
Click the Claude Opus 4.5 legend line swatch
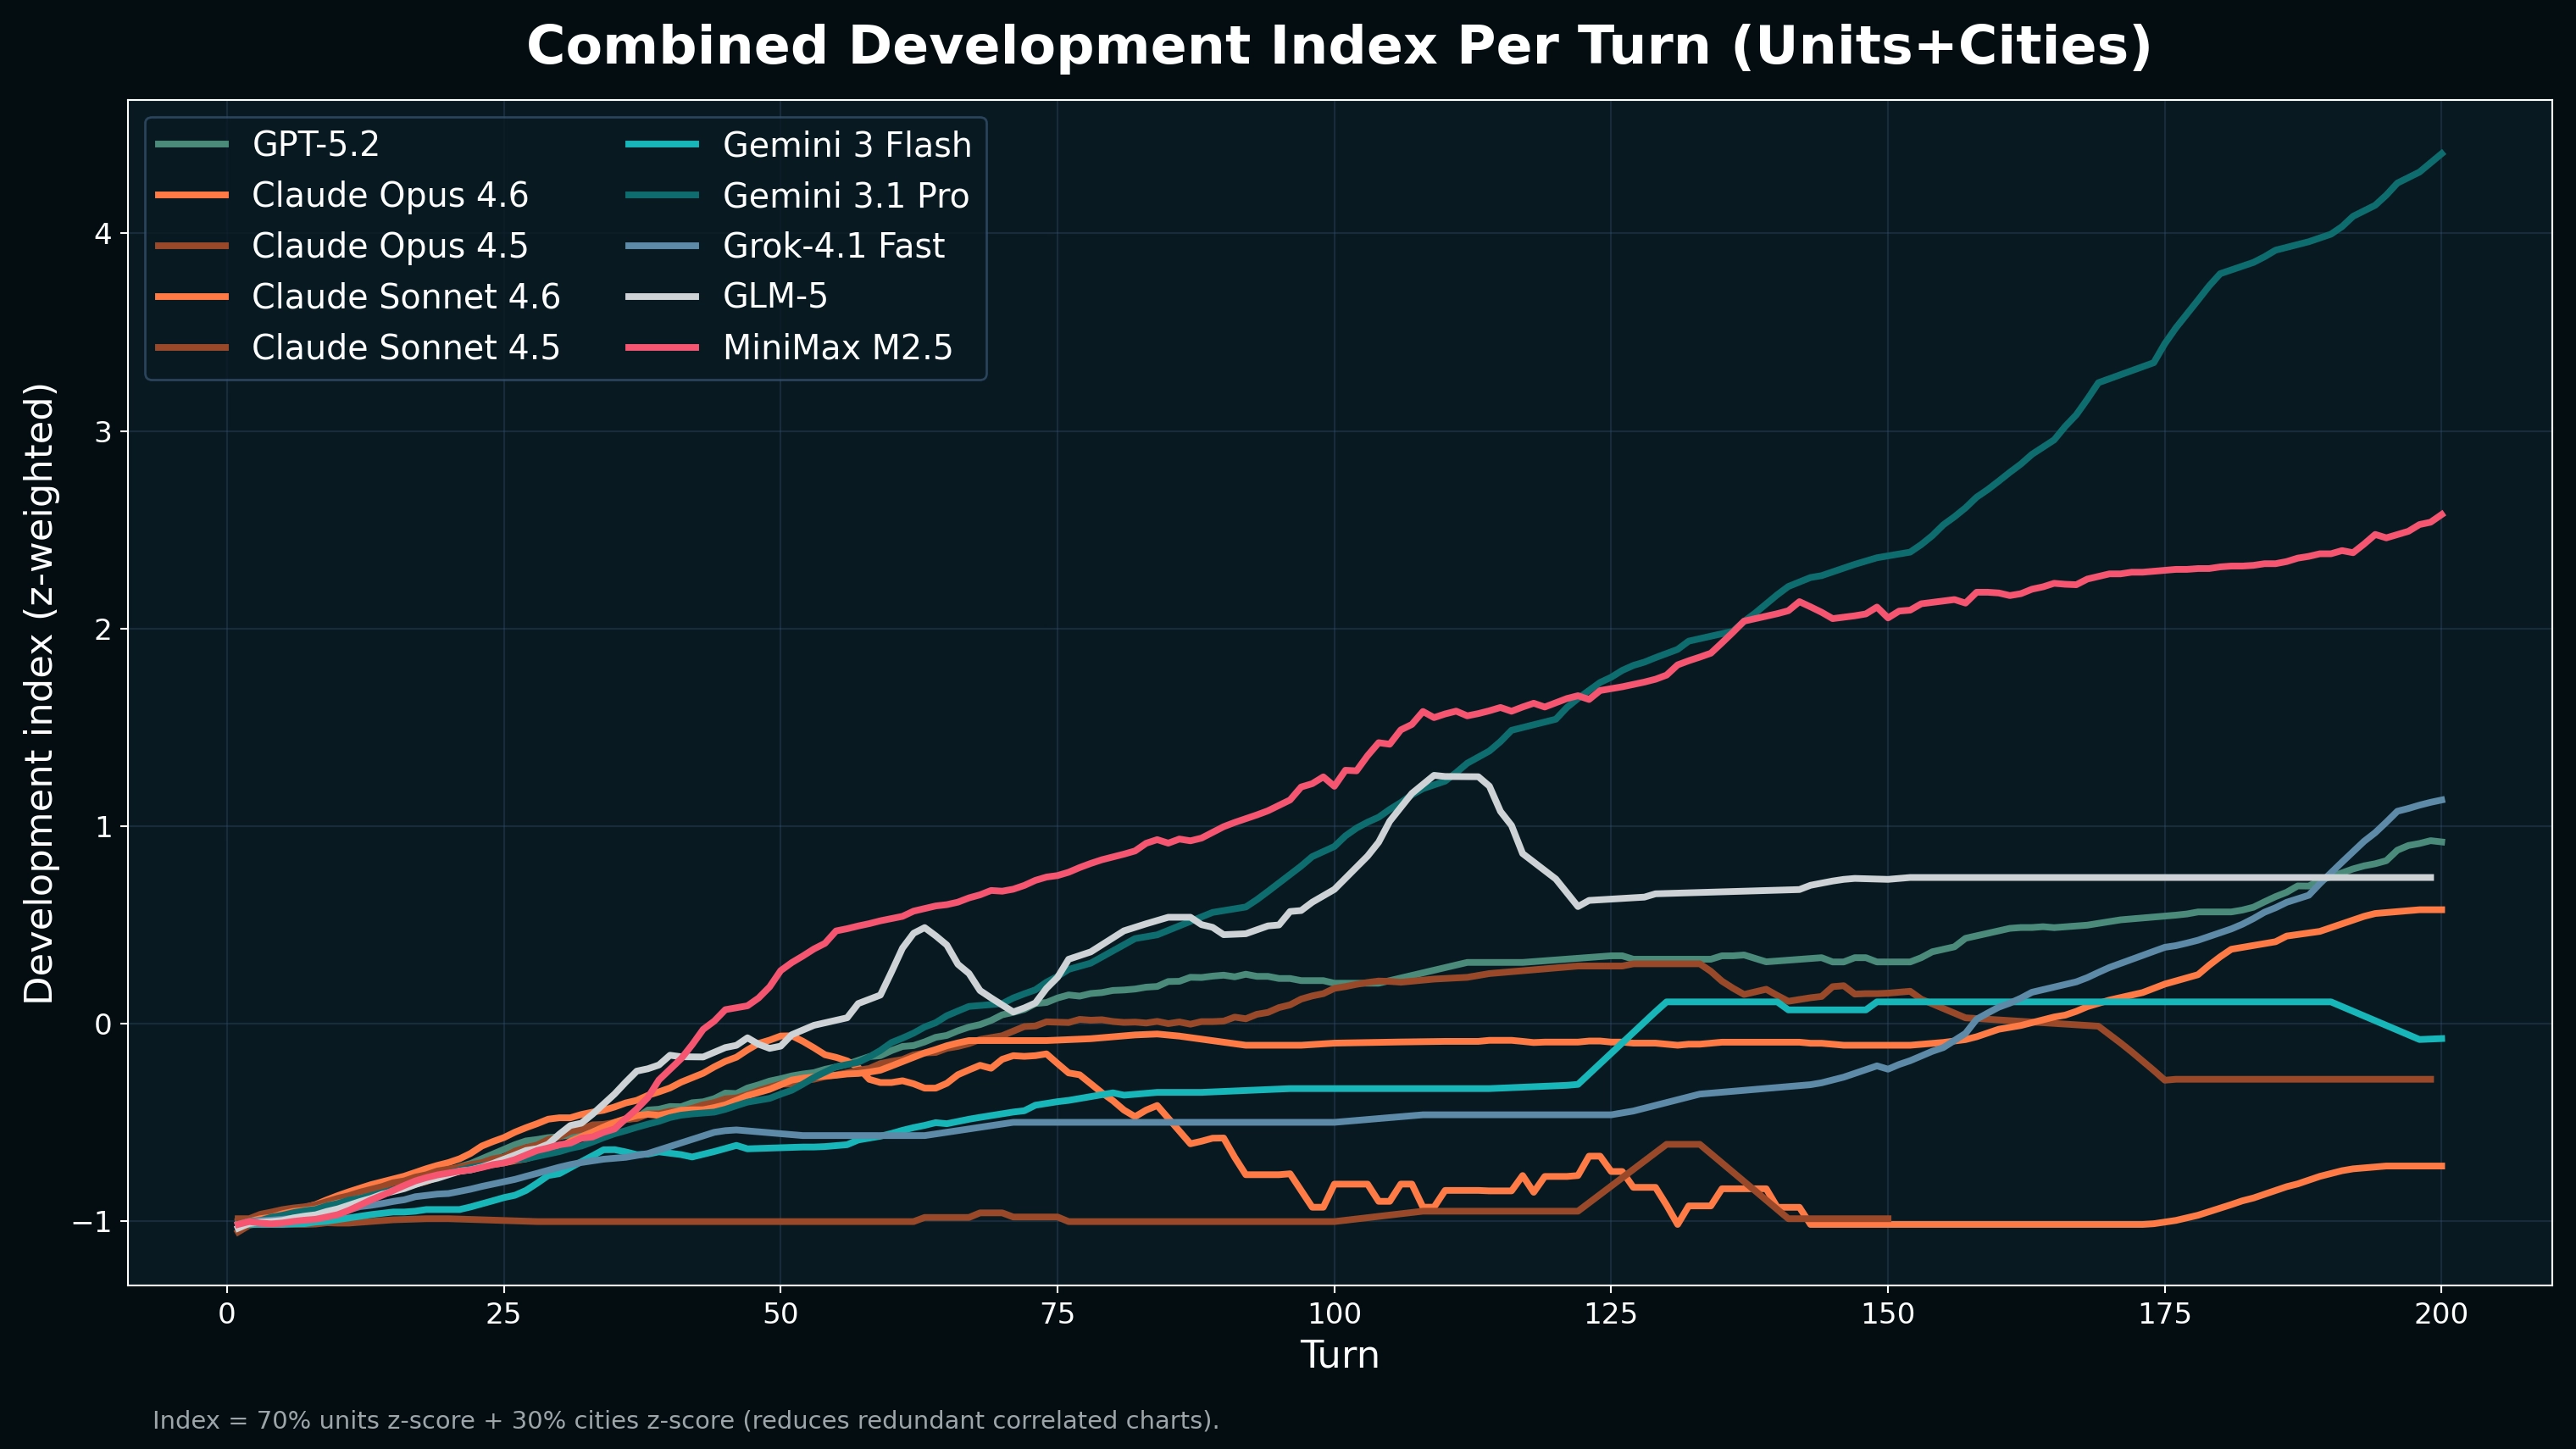(x=192, y=246)
